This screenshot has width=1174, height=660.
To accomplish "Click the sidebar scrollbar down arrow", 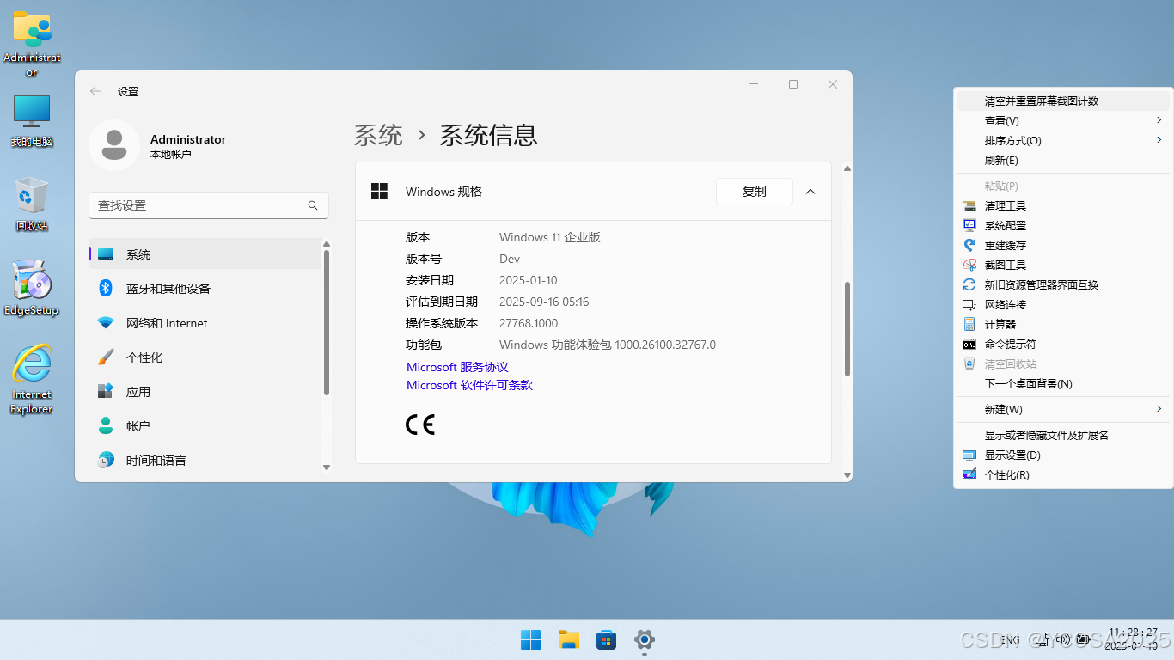I will 327,467.
